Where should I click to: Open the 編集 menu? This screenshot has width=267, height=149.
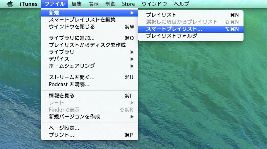tap(76, 4)
